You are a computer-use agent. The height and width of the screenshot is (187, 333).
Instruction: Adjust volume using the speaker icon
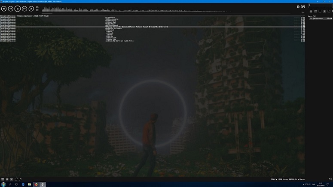tap(330, 179)
